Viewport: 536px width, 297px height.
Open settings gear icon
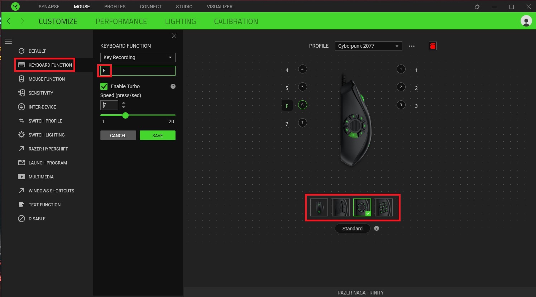coord(477,7)
